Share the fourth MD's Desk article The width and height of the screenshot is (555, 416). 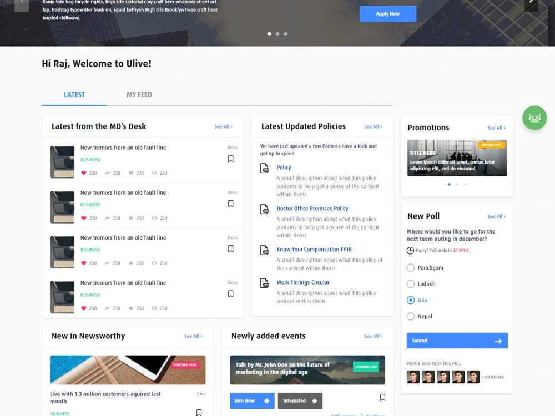(x=107, y=308)
